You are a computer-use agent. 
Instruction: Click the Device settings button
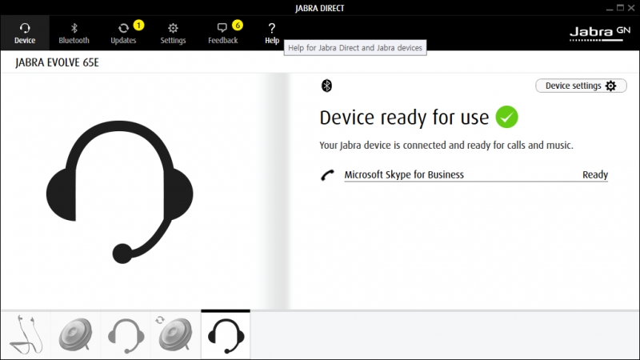coord(581,86)
